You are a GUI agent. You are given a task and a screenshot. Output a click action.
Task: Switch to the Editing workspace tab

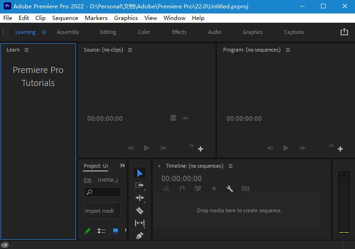108,32
